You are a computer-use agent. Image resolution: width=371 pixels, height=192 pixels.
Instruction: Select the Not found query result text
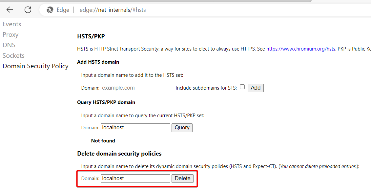point(103,140)
